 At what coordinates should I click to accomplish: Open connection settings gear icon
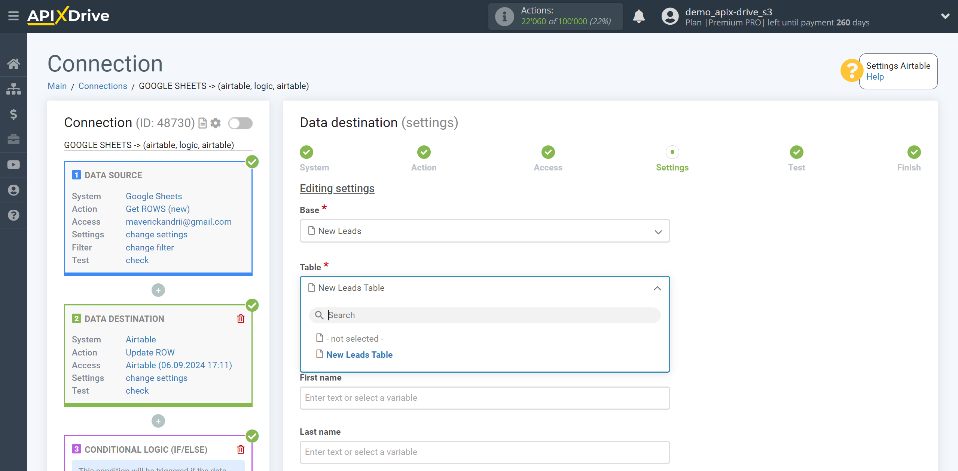tap(216, 123)
